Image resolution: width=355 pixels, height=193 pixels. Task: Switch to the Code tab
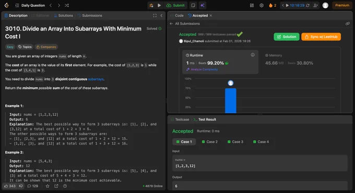177,16
